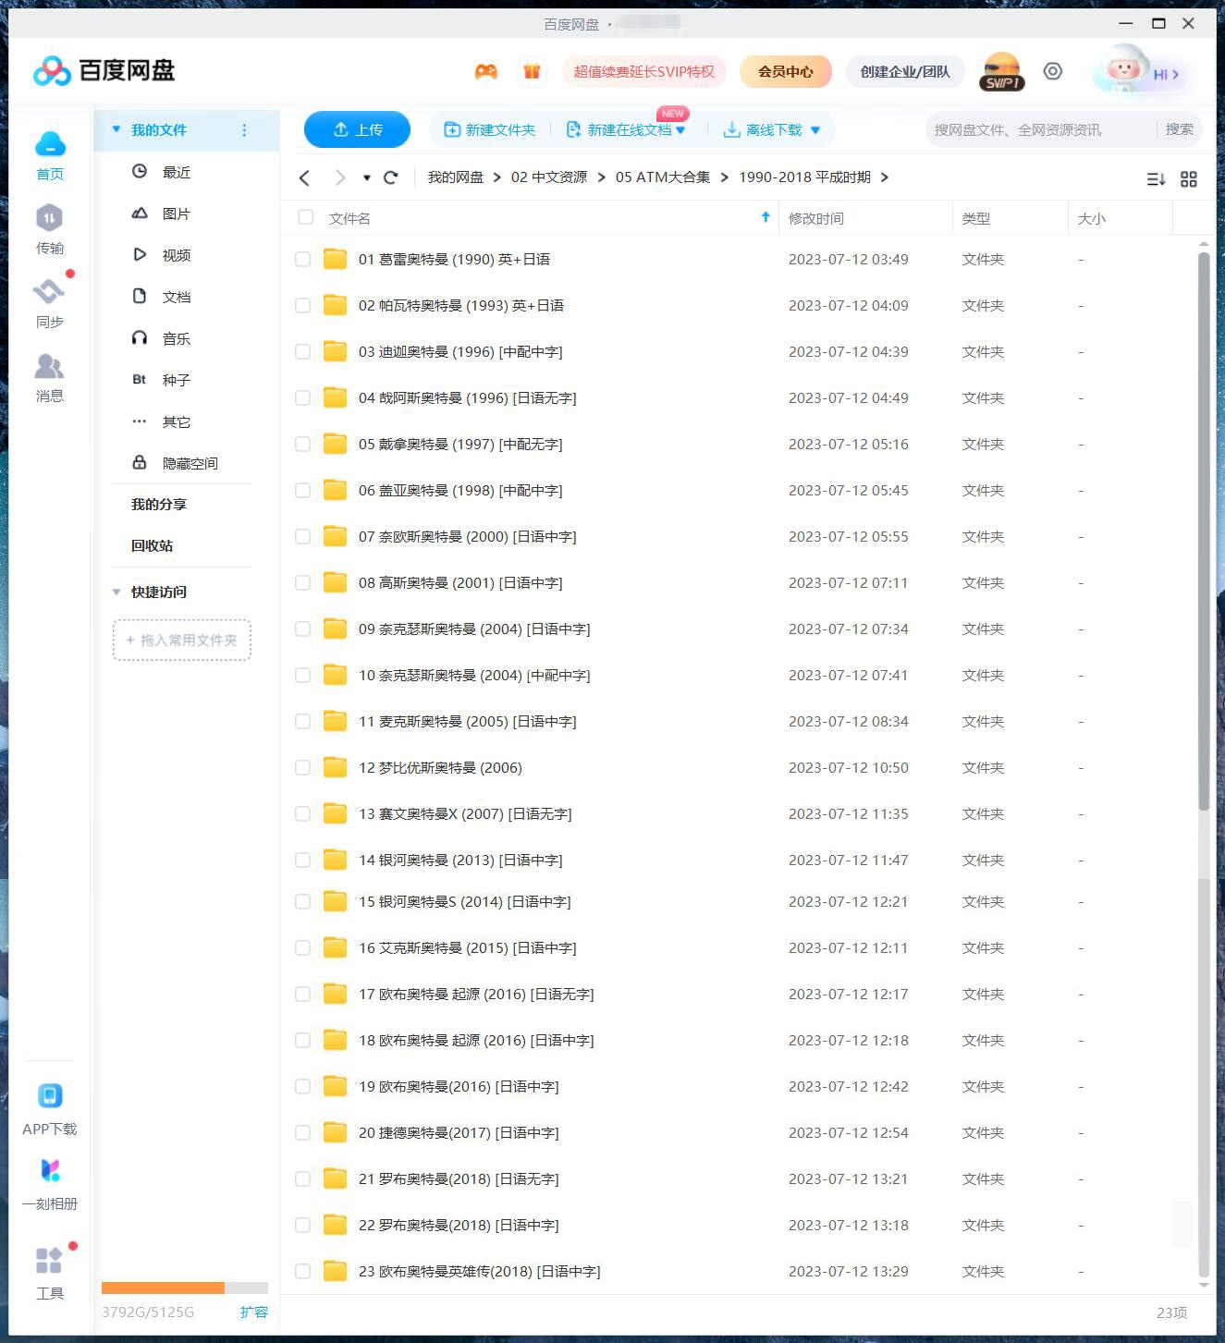Viewport: 1225px width, 1343px height.
Task: Click the gift promotion icon at top
Action: [x=533, y=71]
